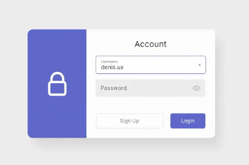
Task: Click the empty white space between Password and Sign Up
Action: (x=151, y=105)
